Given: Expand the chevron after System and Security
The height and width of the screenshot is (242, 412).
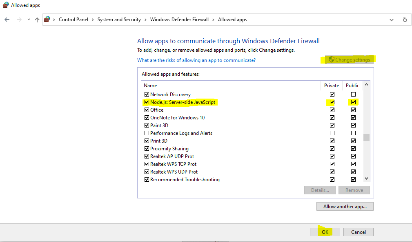Looking at the screenshot, I should (x=145, y=20).
